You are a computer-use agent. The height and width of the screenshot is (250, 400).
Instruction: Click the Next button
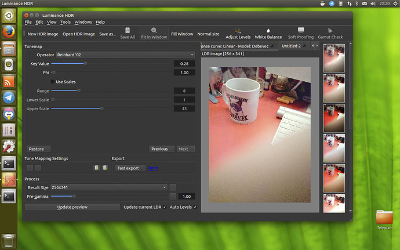[x=186, y=149]
